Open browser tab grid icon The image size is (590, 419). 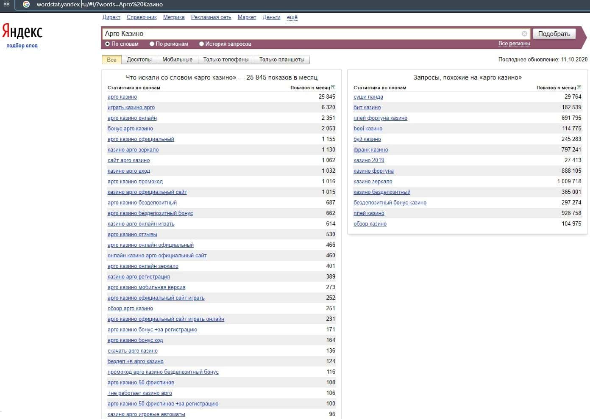point(6,5)
